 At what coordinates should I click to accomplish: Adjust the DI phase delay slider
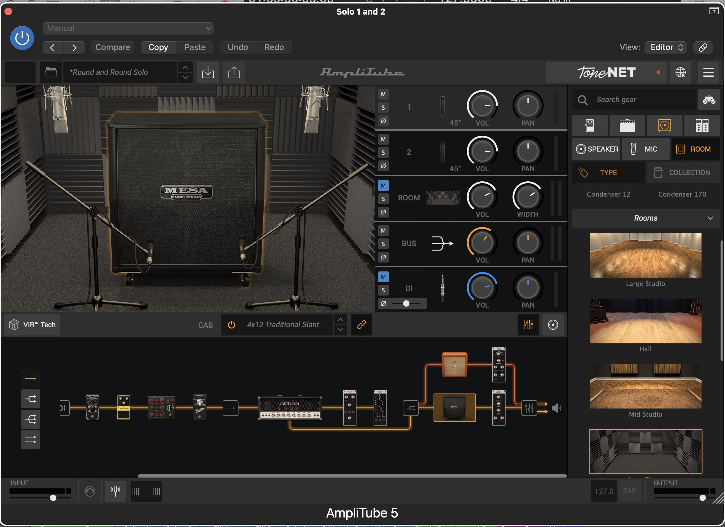406,303
